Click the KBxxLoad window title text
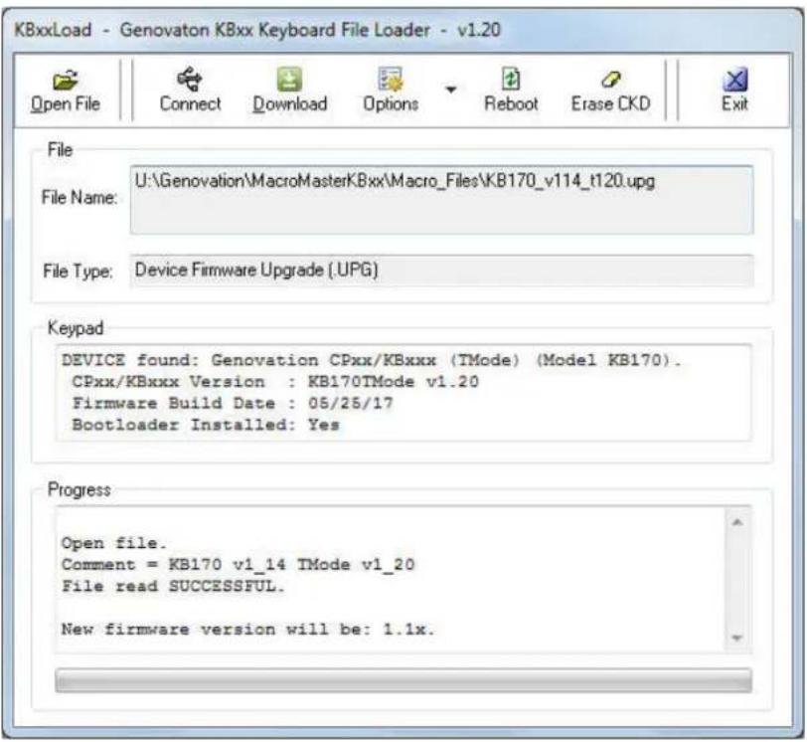807x742 pixels. [257, 30]
